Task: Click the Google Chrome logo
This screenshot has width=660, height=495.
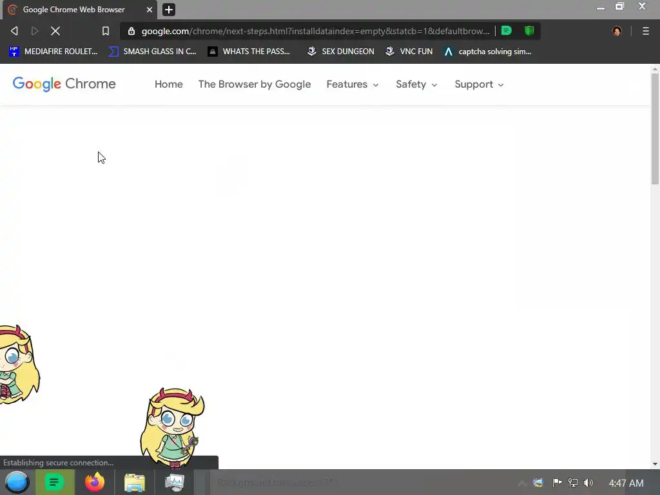Action: click(64, 84)
